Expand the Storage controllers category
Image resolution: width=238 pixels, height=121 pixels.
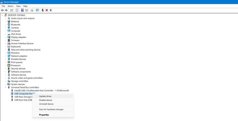[6, 81]
